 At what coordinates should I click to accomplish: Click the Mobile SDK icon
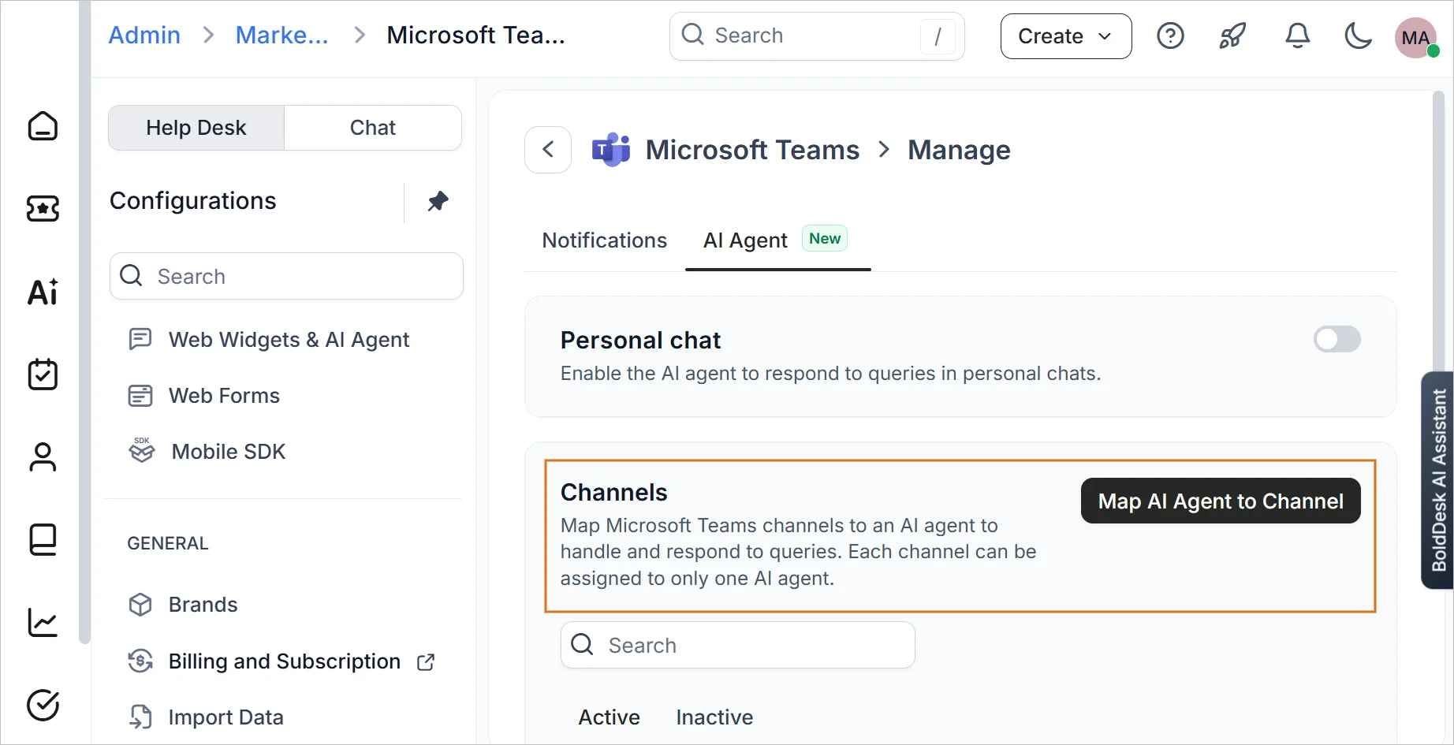[x=142, y=450]
